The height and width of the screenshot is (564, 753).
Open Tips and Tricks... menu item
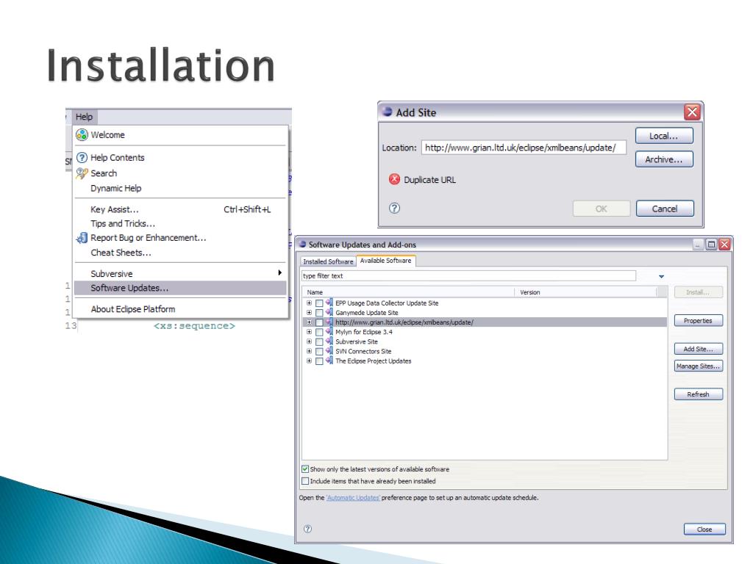[x=180, y=223]
